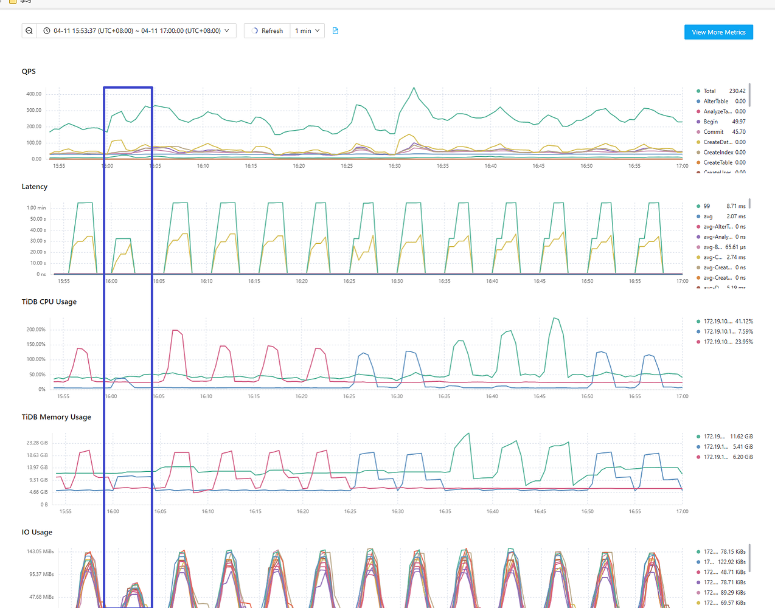Click the View More Metrics button
The image size is (775, 608).
(718, 32)
